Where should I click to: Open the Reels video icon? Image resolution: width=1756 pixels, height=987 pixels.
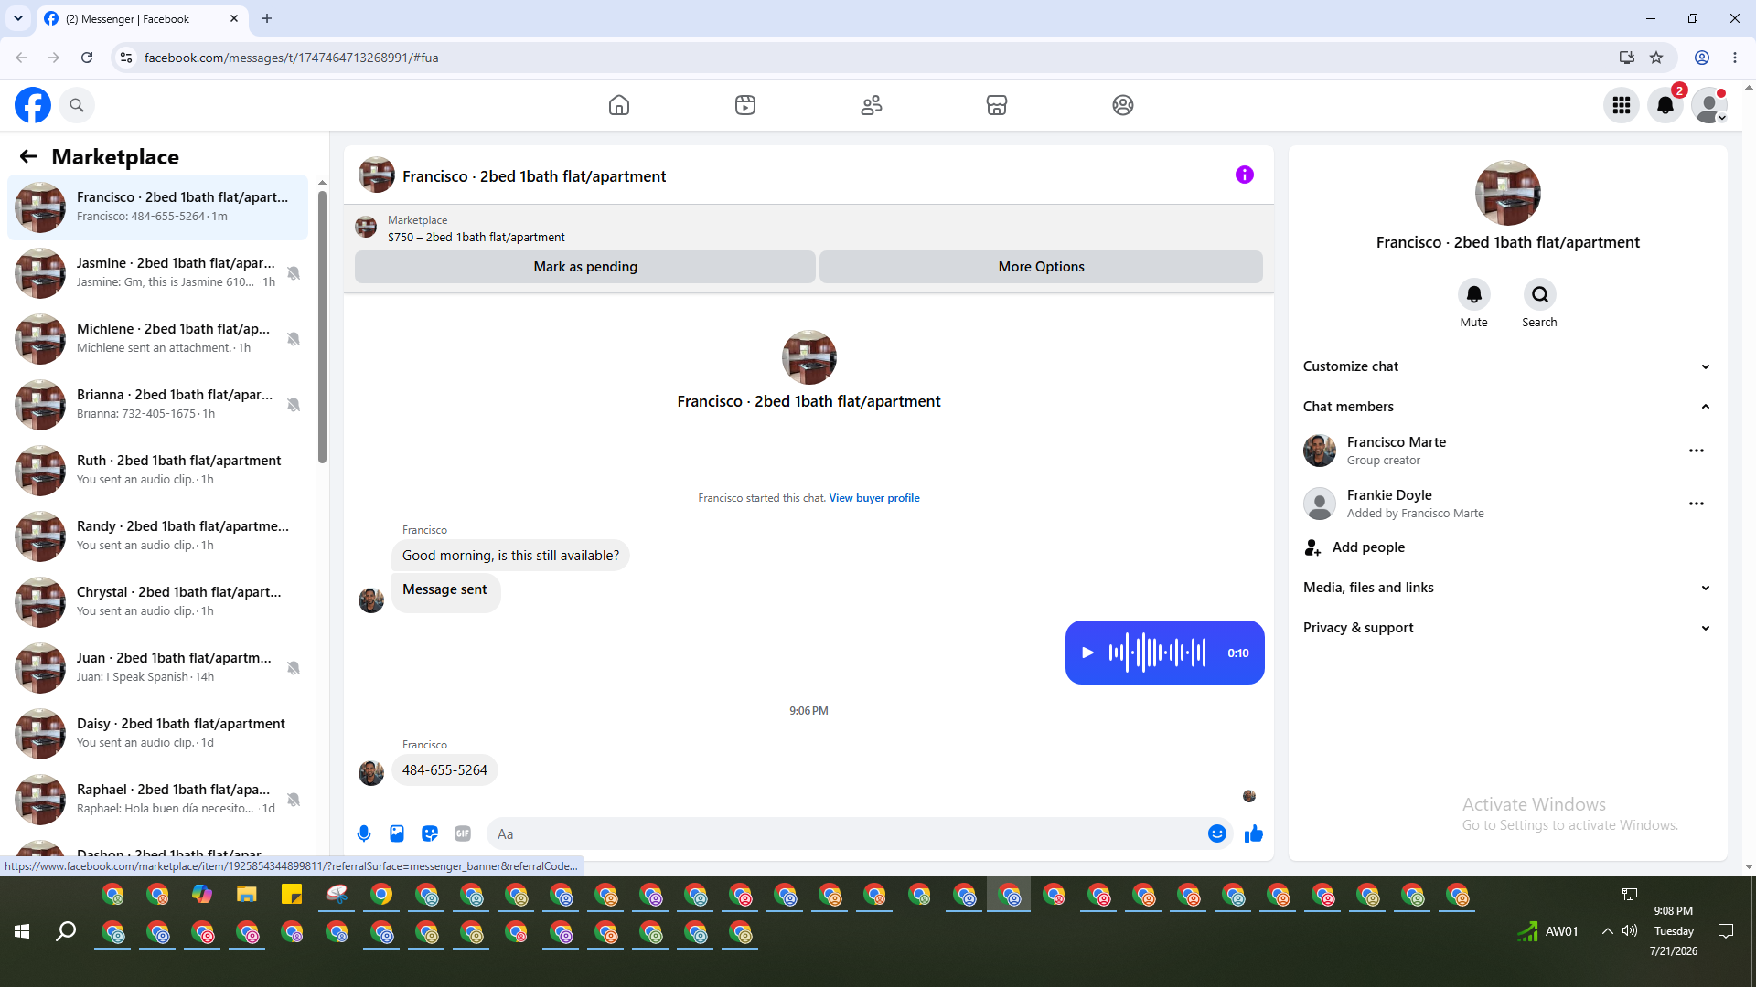pos(745,105)
